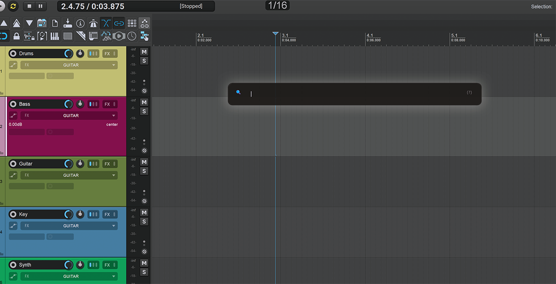Click the nodes-over-chain-link toolbar icon

(144, 23)
